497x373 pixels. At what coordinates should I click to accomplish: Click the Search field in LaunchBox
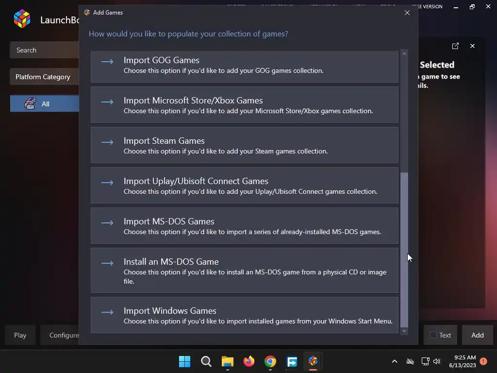click(x=44, y=50)
